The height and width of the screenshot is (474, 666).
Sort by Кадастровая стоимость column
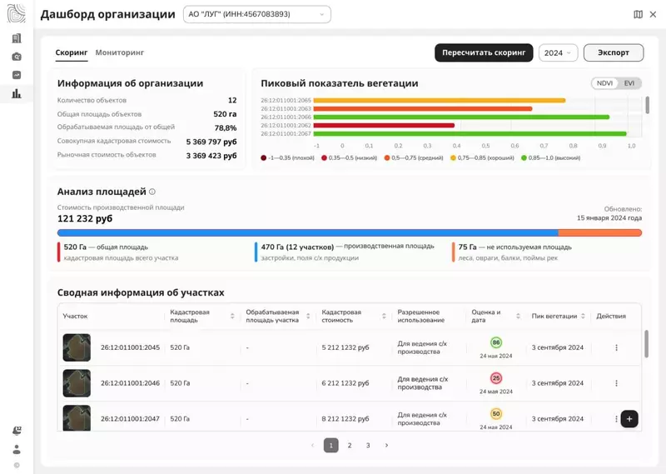[384, 316]
